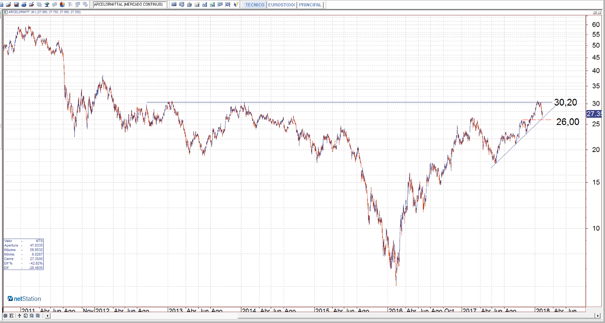
Task: Click the 30,20 resistance level label
Action: (x=565, y=103)
